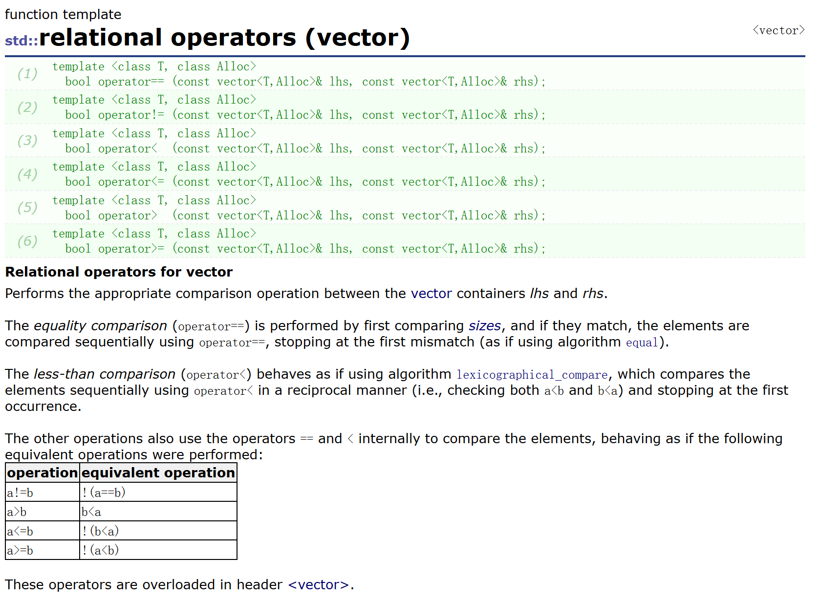Image resolution: width=821 pixels, height=601 pixels.
Task: Click the italic 'equality comparison' phrase
Action: pos(100,325)
